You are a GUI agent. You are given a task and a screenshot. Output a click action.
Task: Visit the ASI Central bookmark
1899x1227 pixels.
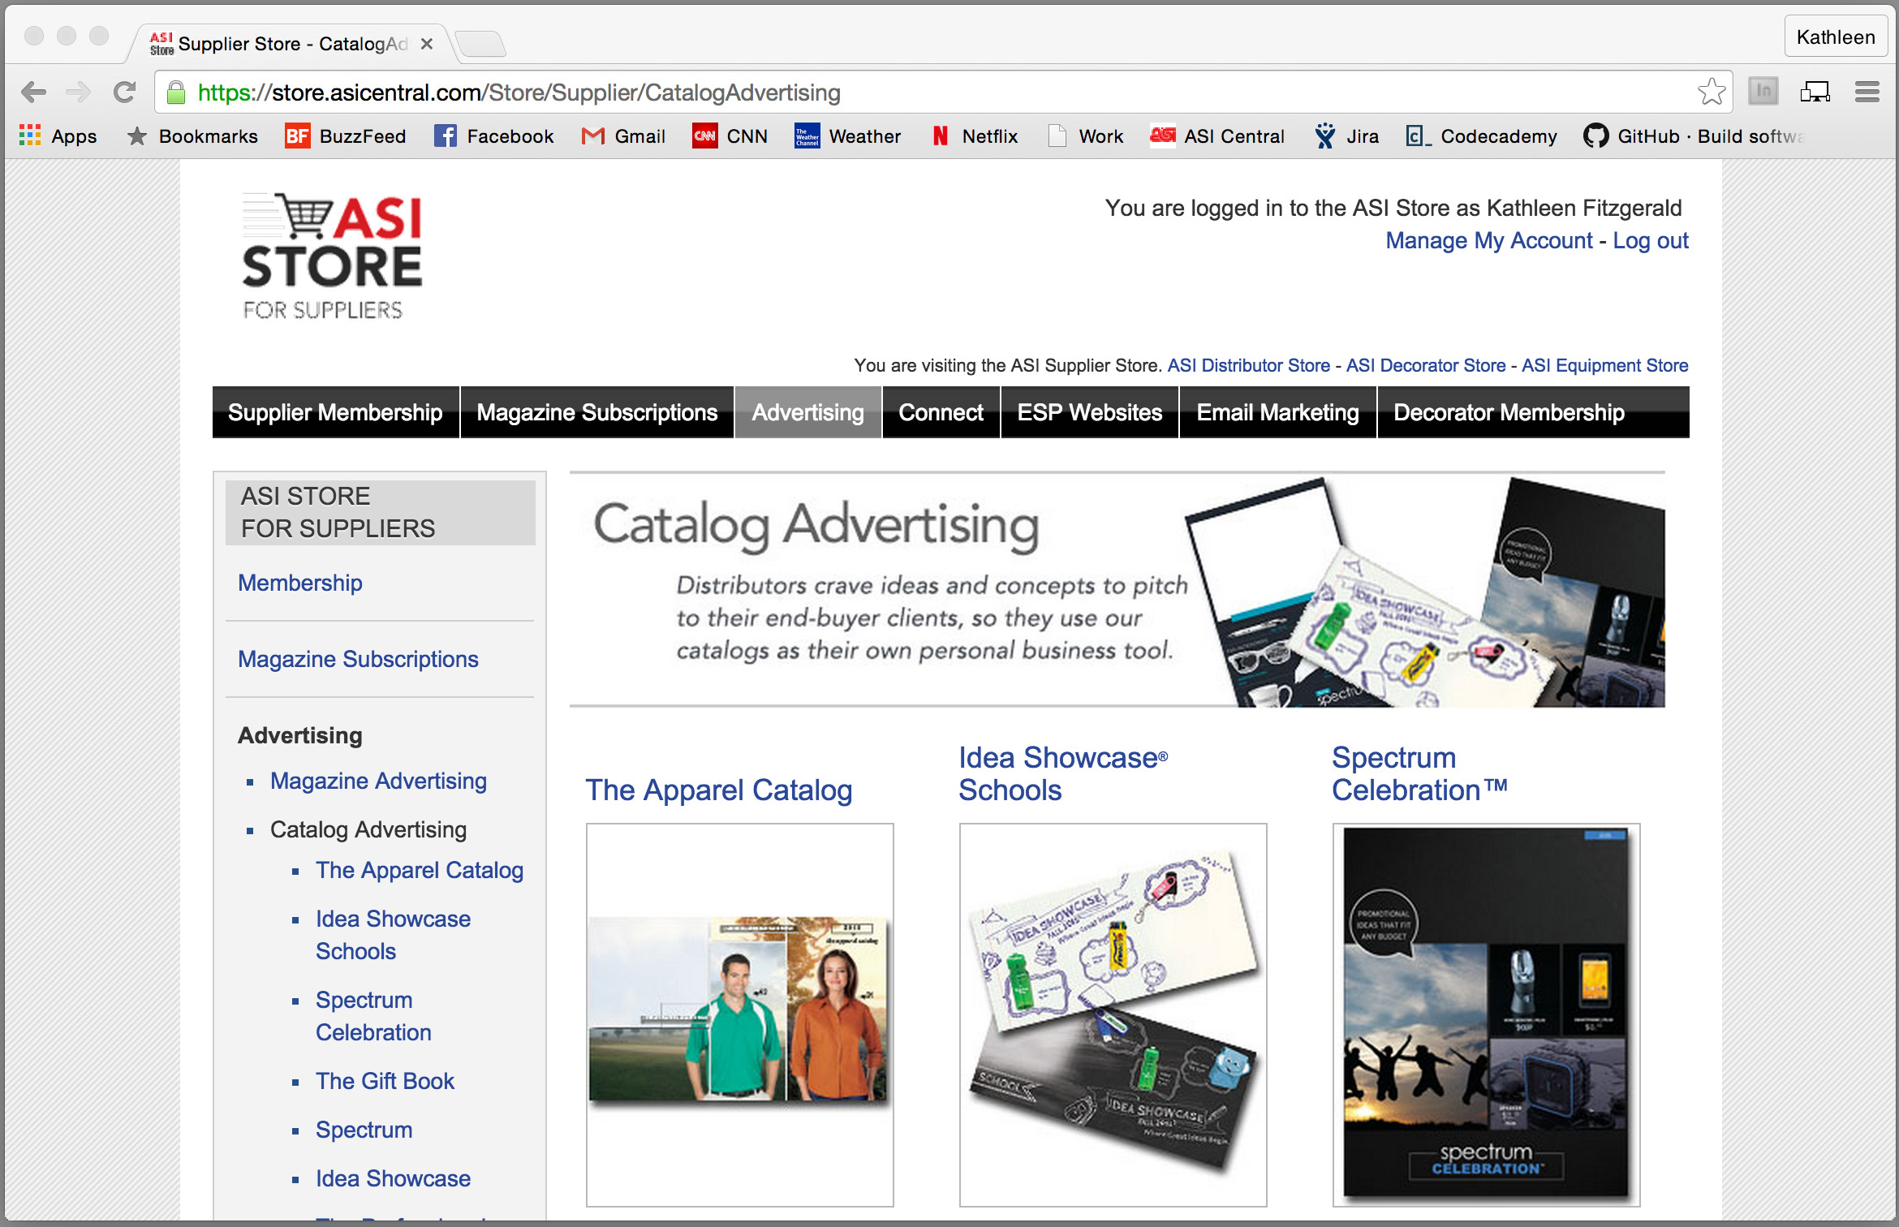pyautogui.click(x=1217, y=136)
